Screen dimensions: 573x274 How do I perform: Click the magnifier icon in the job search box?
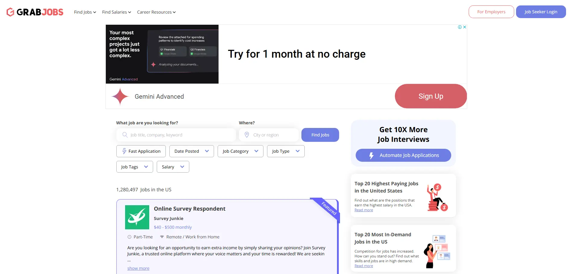coord(125,135)
